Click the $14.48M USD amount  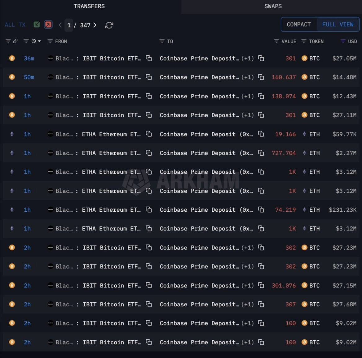(344, 77)
